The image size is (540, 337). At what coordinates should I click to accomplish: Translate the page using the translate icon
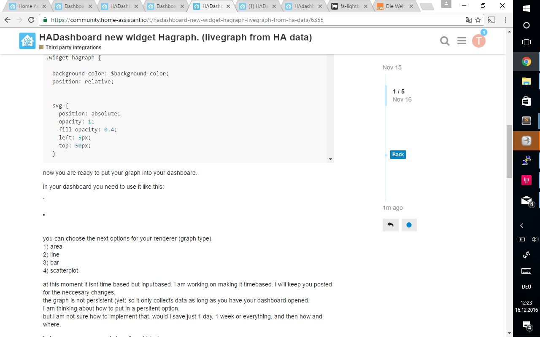pos(470,19)
